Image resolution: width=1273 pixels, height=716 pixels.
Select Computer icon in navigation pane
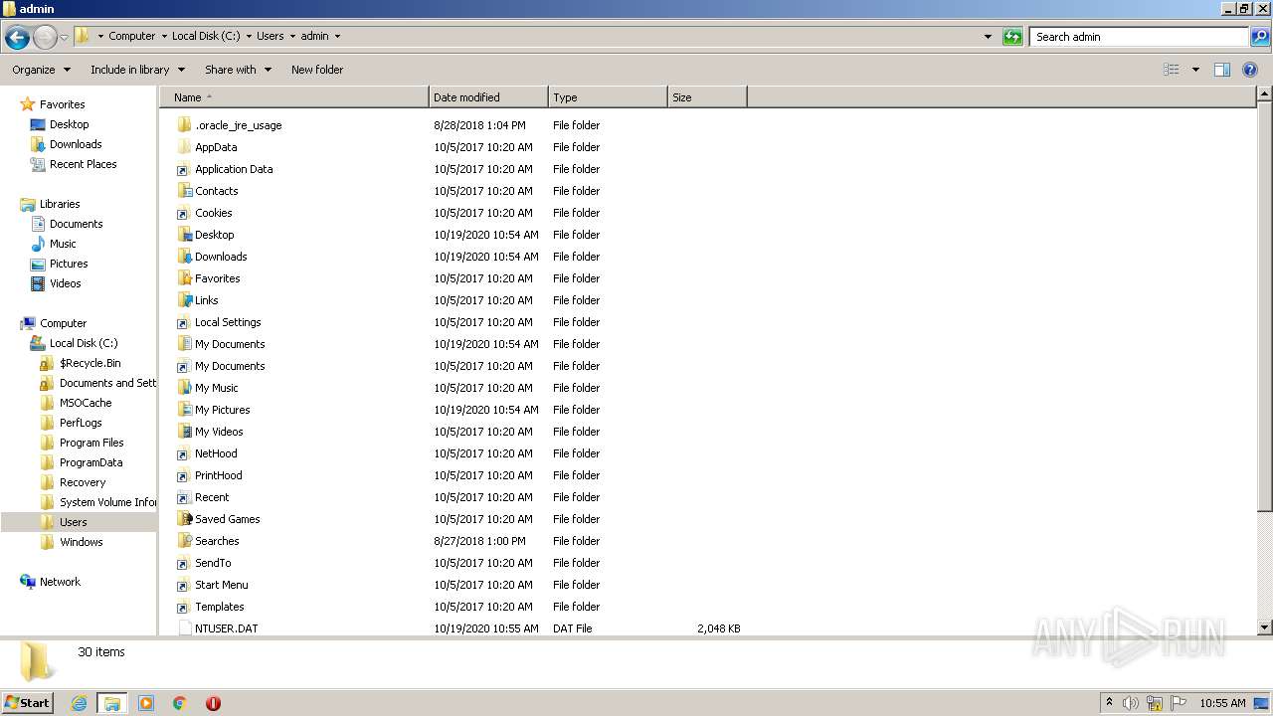[x=28, y=323]
